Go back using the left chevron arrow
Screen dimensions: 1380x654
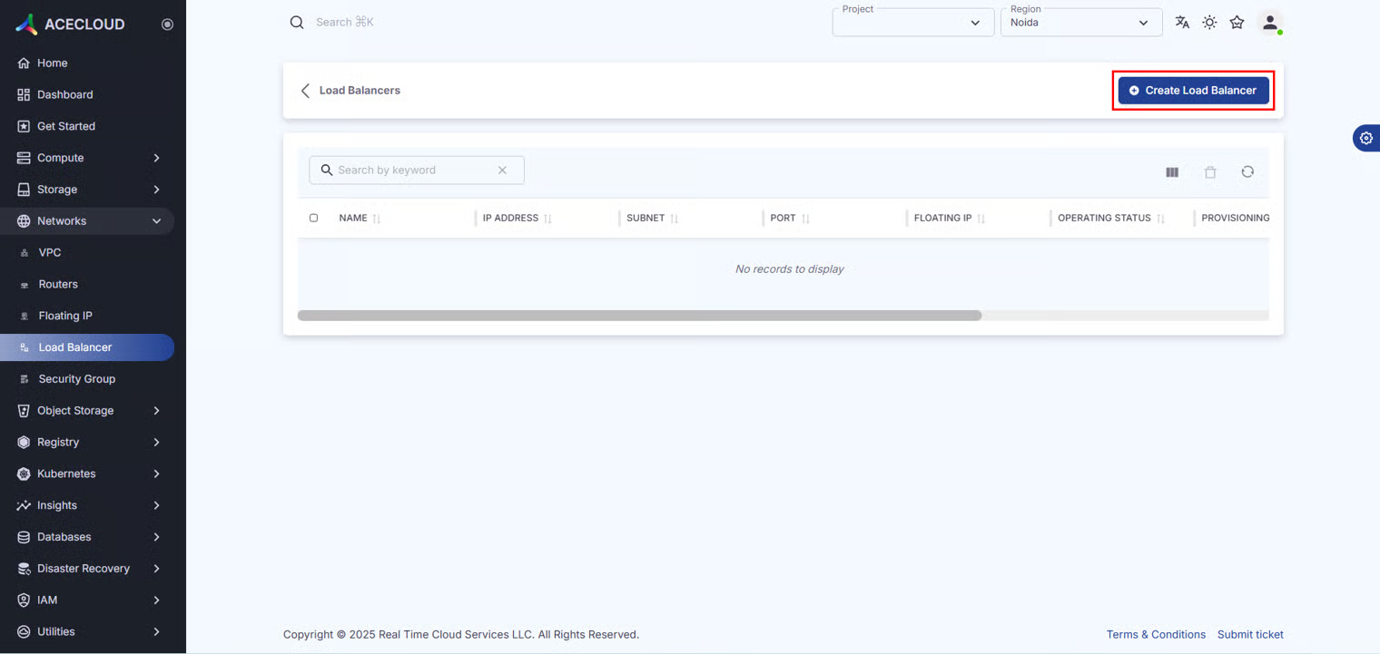click(305, 91)
